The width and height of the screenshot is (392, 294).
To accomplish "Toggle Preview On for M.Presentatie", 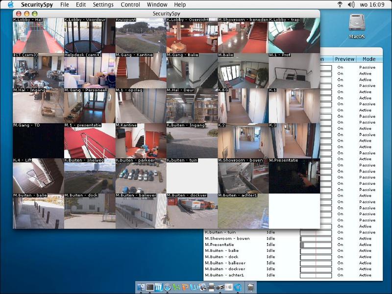I will (x=340, y=245).
